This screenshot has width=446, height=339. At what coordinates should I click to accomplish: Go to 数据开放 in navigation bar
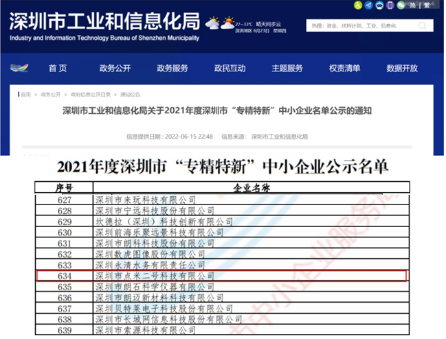point(401,69)
